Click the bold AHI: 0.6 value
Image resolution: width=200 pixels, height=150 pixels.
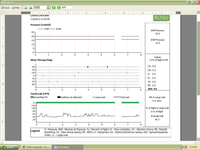tap(152, 89)
